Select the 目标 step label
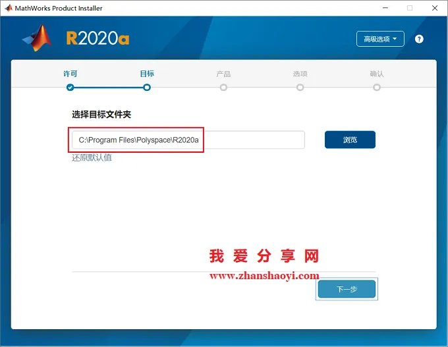448x347 pixels. click(x=147, y=74)
